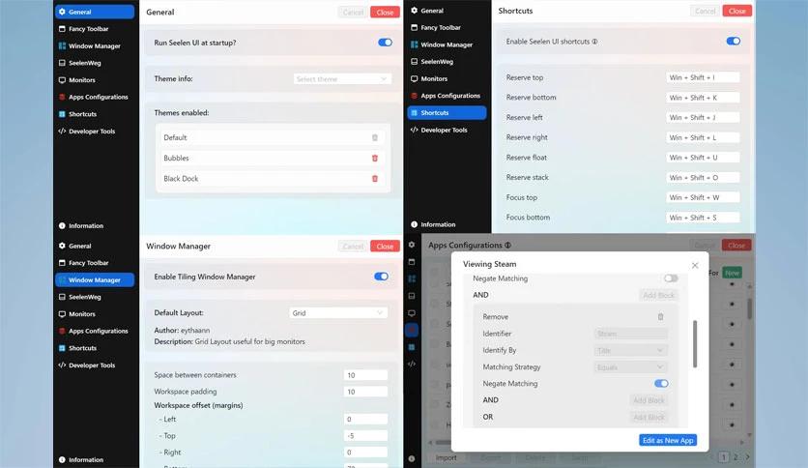Click the Space between containers value field
The width and height of the screenshot is (808, 468).
pos(365,375)
